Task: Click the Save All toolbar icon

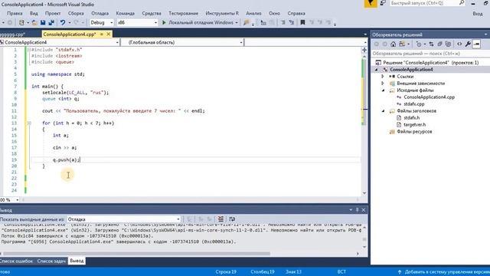Action: click(51, 22)
